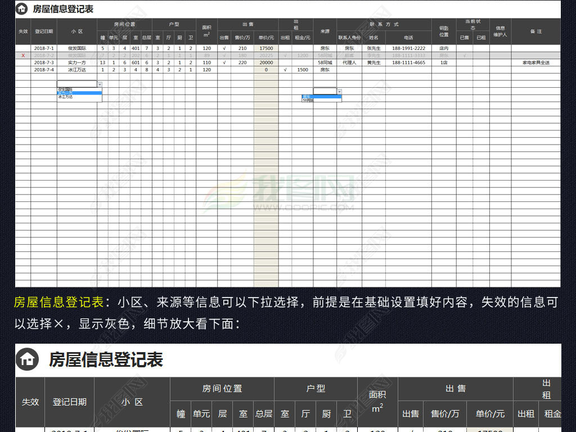Click the empty 小区 combo box input field
This screenshot has height=432, width=576.
[76, 84]
